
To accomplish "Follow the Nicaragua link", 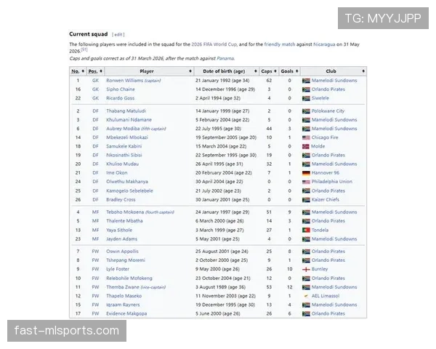I will (324, 44).
